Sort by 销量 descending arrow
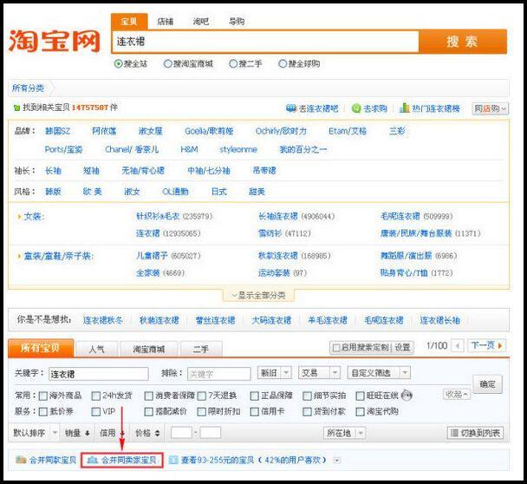The width and height of the screenshot is (527, 484). [88, 433]
